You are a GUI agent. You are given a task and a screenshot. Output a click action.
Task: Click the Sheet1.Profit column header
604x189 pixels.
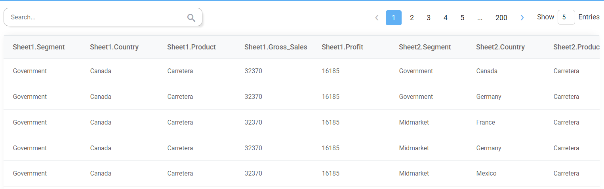point(342,47)
